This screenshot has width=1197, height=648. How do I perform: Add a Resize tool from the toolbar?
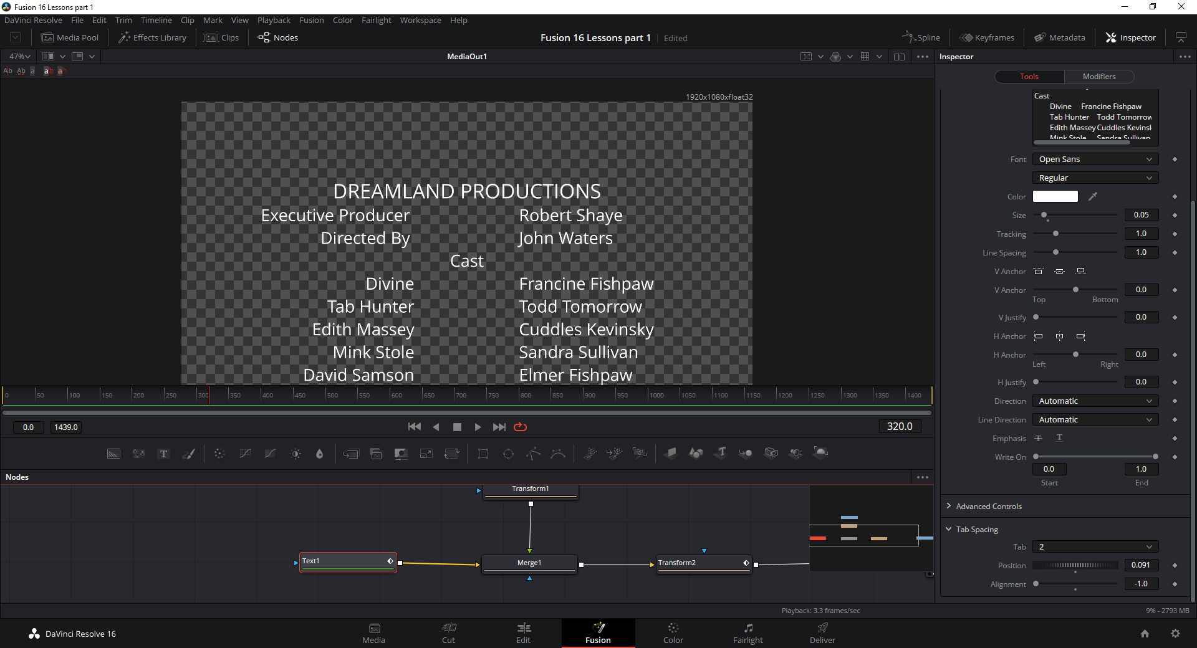(x=426, y=454)
